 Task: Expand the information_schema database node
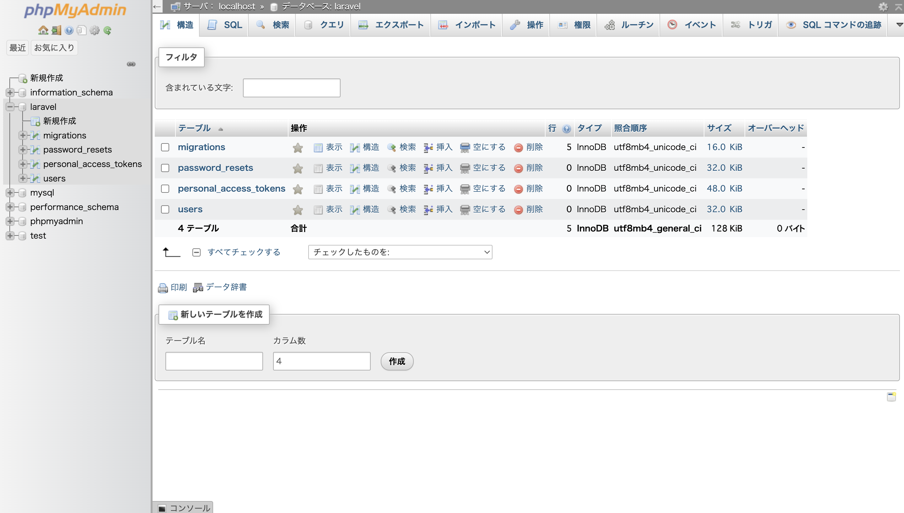coord(10,92)
